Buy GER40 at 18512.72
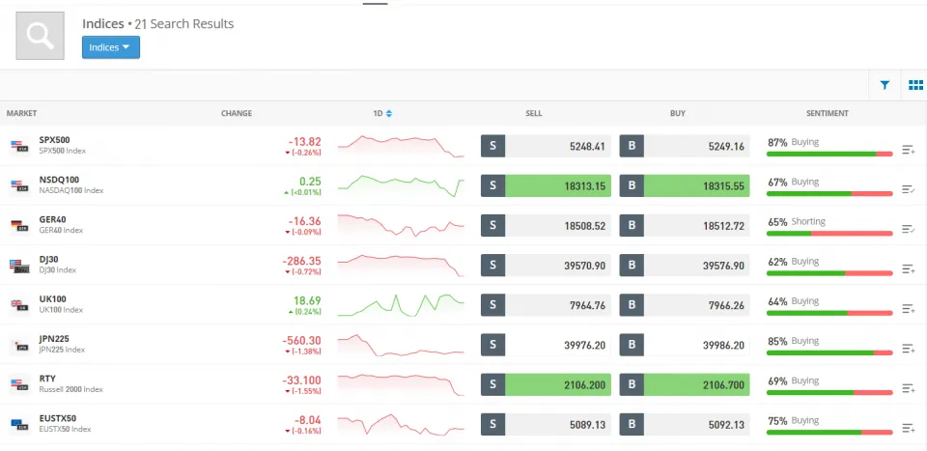Image resolution: width=927 pixels, height=451 pixels. pyautogui.click(x=685, y=225)
